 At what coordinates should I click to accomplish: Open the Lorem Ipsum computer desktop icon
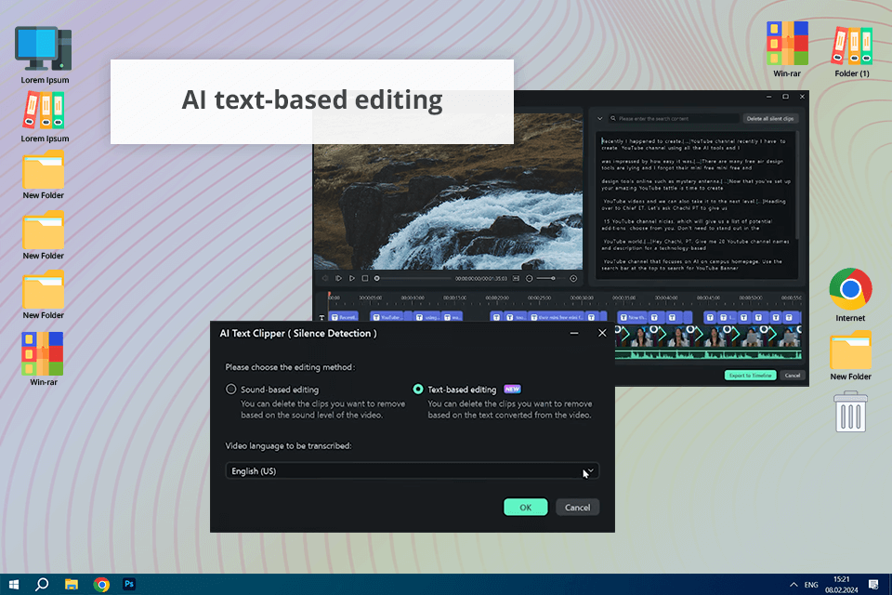[45, 55]
